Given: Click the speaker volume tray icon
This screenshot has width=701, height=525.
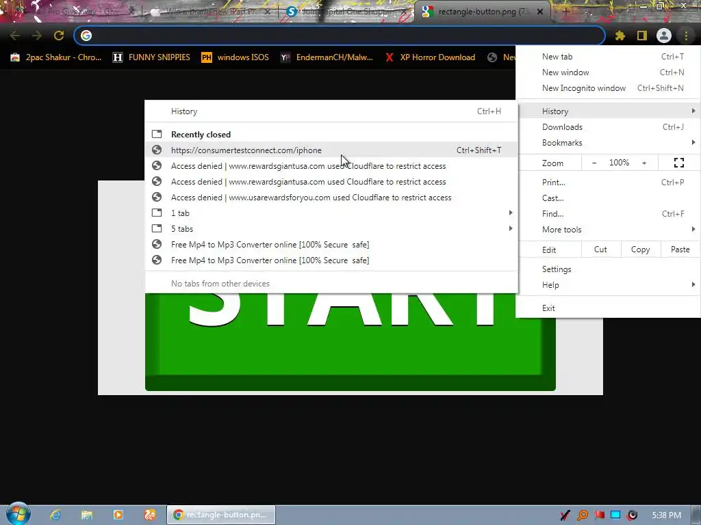Looking at the screenshot, I should [x=632, y=515].
